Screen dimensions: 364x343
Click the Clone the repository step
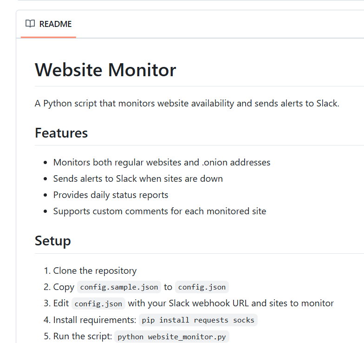click(x=95, y=270)
